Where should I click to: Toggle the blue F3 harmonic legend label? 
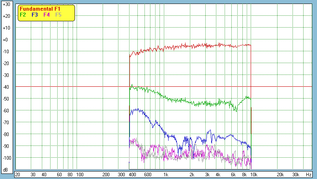tap(35, 15)
